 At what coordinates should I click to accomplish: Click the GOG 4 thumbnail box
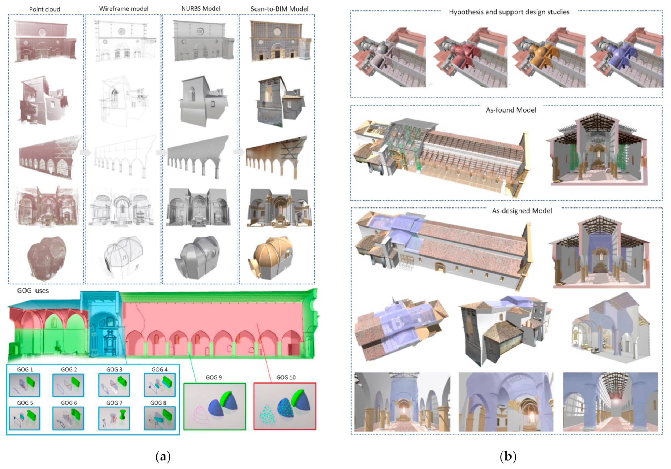tap(160, 385)
